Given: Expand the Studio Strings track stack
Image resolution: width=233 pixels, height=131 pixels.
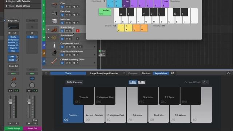Looking at the screenshot, I should (48, 29).
